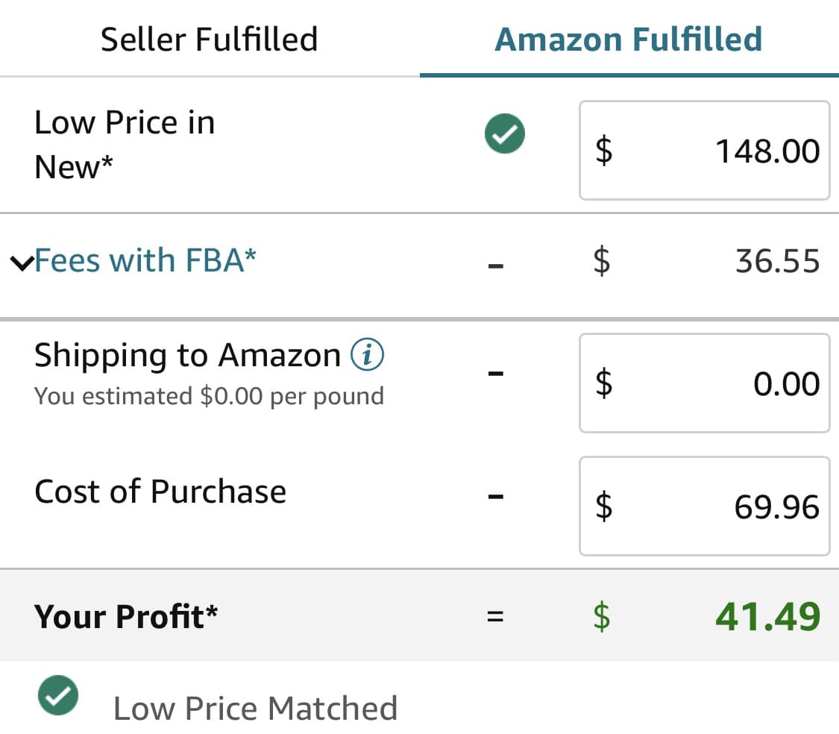Click the green dollar sign in profit row
The width and height of the screenshot is (839, 734).
point(602,617)
